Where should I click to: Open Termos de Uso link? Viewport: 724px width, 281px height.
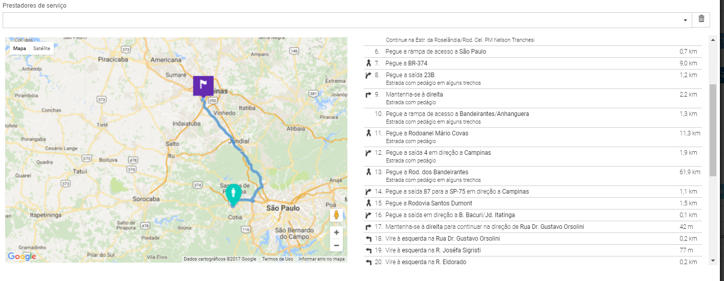278,259
